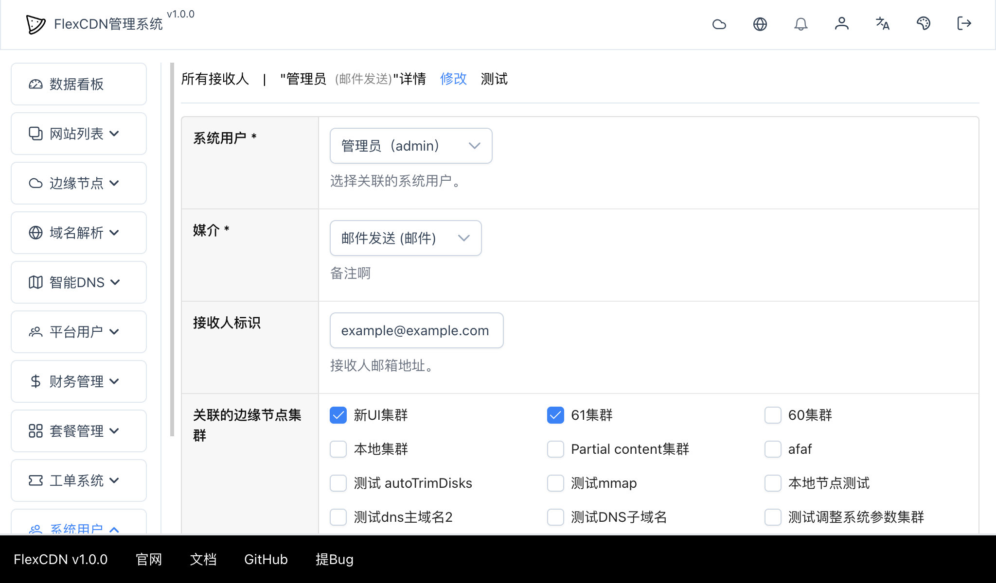
Task: Open the 系统用户 dropdown showing 管理员（admin）
Action: (410, 146)
